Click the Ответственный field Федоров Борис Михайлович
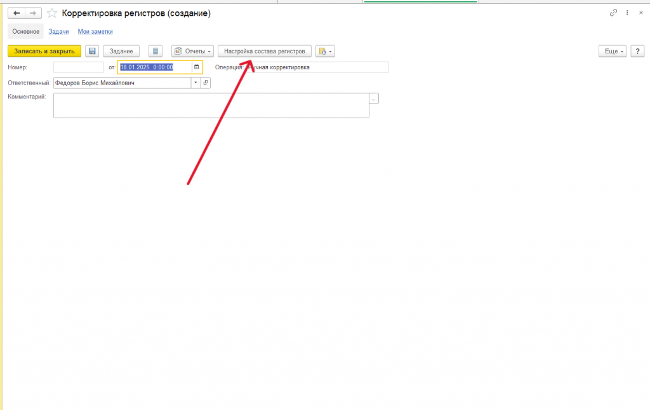Image resolution: width=650 pixels, height=410 pixels. coord(123,83)
